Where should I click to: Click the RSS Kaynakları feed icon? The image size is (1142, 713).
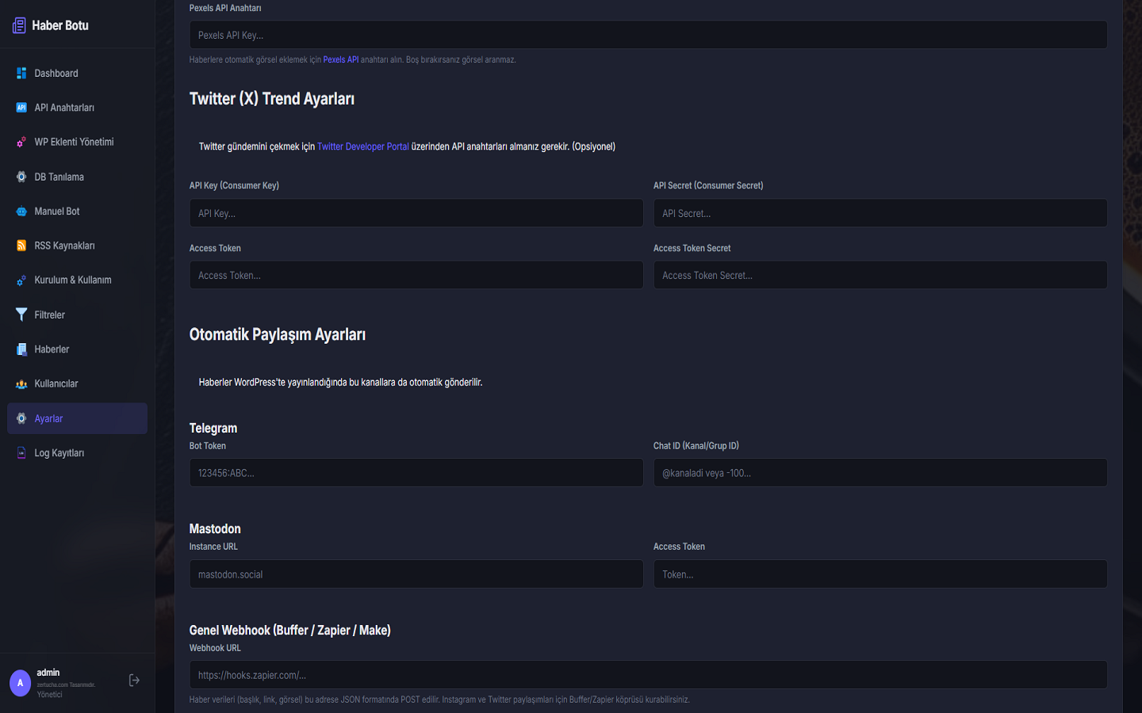point(21,246)
